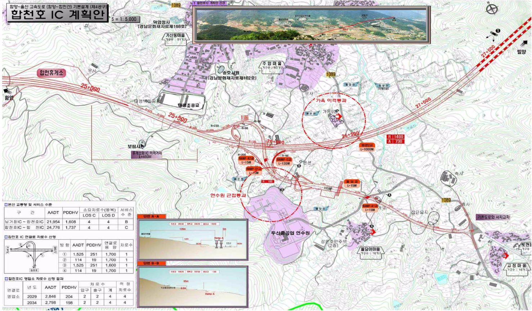Click the S = 1: 5,000 scale box
Viewport: 532px width, 311px height.
tap(125, 19)
